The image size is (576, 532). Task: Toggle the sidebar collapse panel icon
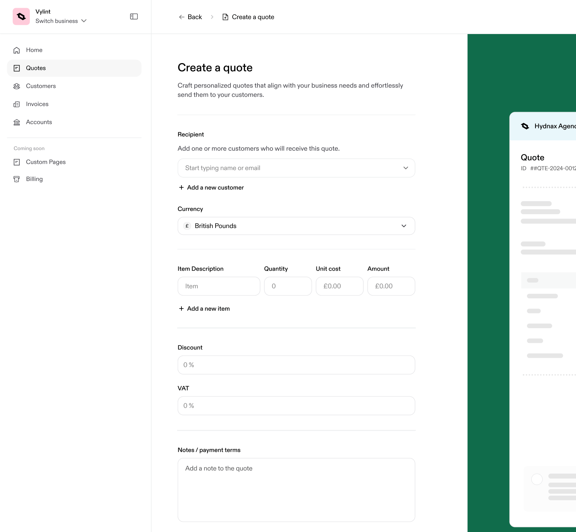(x=134, y=16)
